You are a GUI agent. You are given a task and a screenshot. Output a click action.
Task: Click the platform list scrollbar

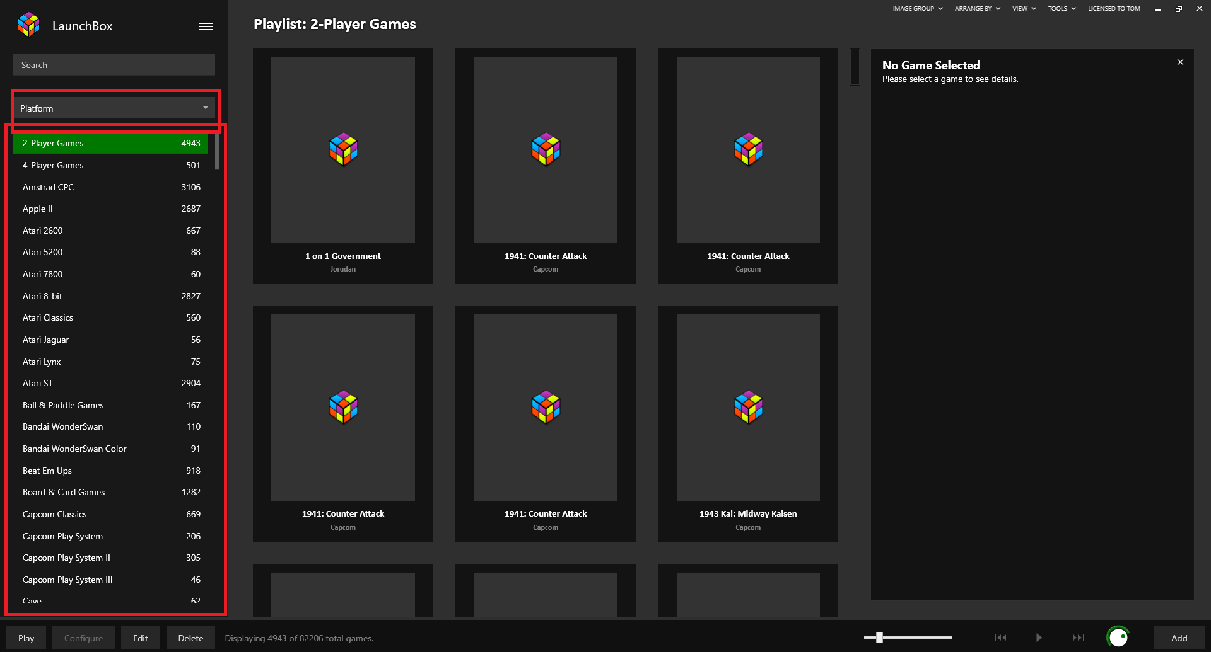[x=217, y=151]
